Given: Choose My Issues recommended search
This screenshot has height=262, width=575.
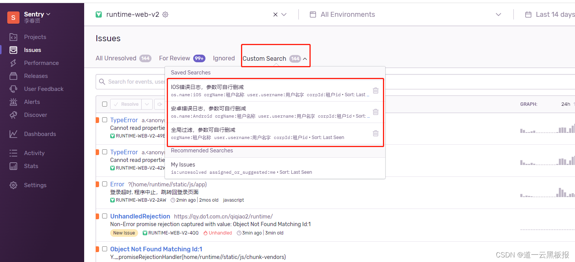Looking at the screenshot, I should tap(275, 168).
